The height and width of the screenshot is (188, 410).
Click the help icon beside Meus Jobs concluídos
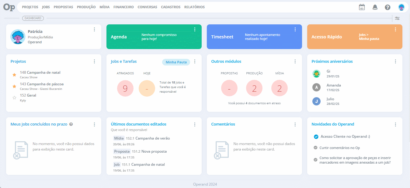[71, 124]
